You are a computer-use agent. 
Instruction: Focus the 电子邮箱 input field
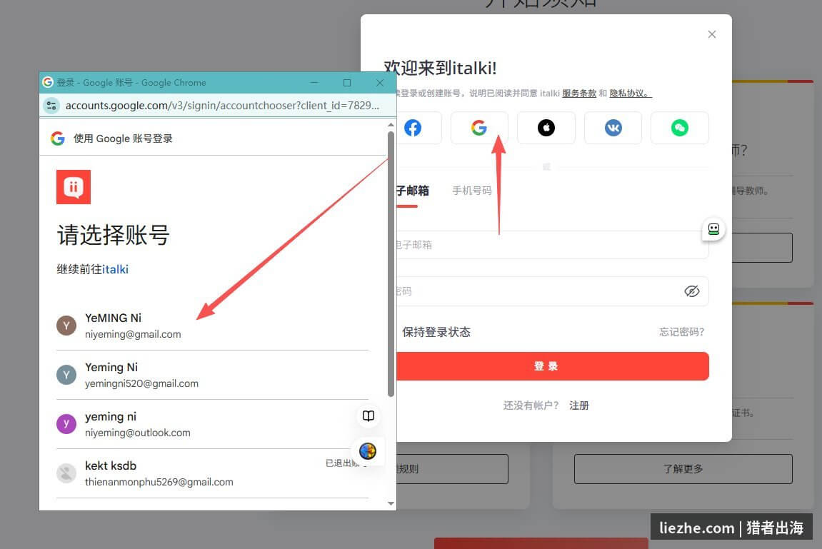point(553,245)
